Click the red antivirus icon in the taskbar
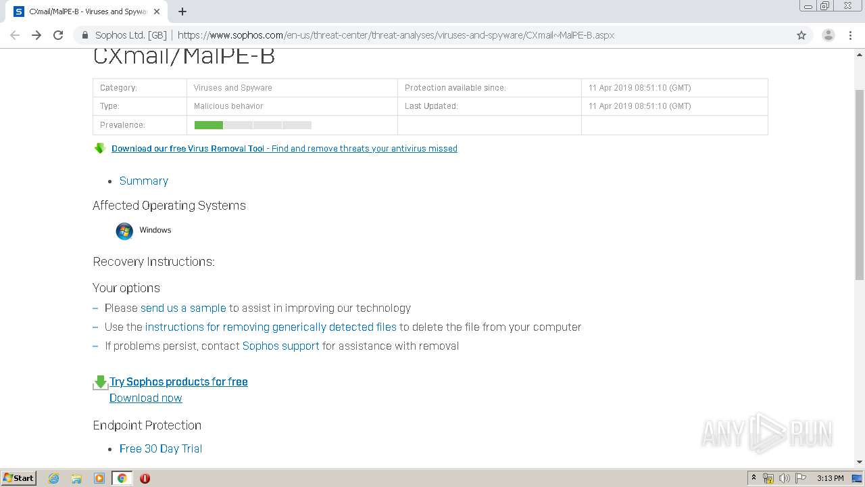Screen dimensions: 865x487 click(x=145, y=478)
